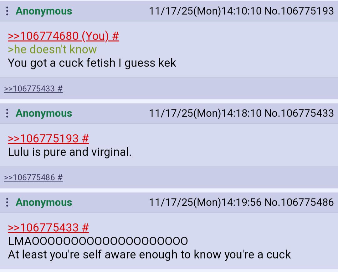Viewport: 338px width, 272px height.
Task: Select the Anonymous name on the 14:18:10 post
Action: tap(44, 113)
